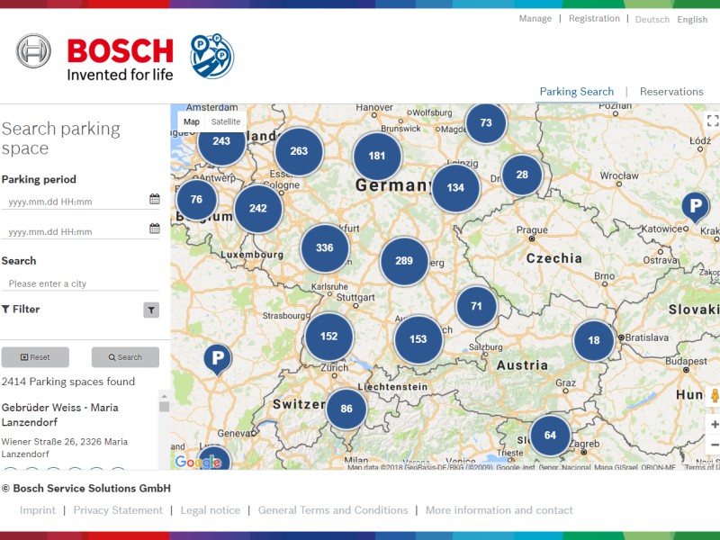The height and width of the screenshot is (540, 720).
Task: Open General Terms and Conditions link
Action: pyautogui.click(x=333, y=510)
